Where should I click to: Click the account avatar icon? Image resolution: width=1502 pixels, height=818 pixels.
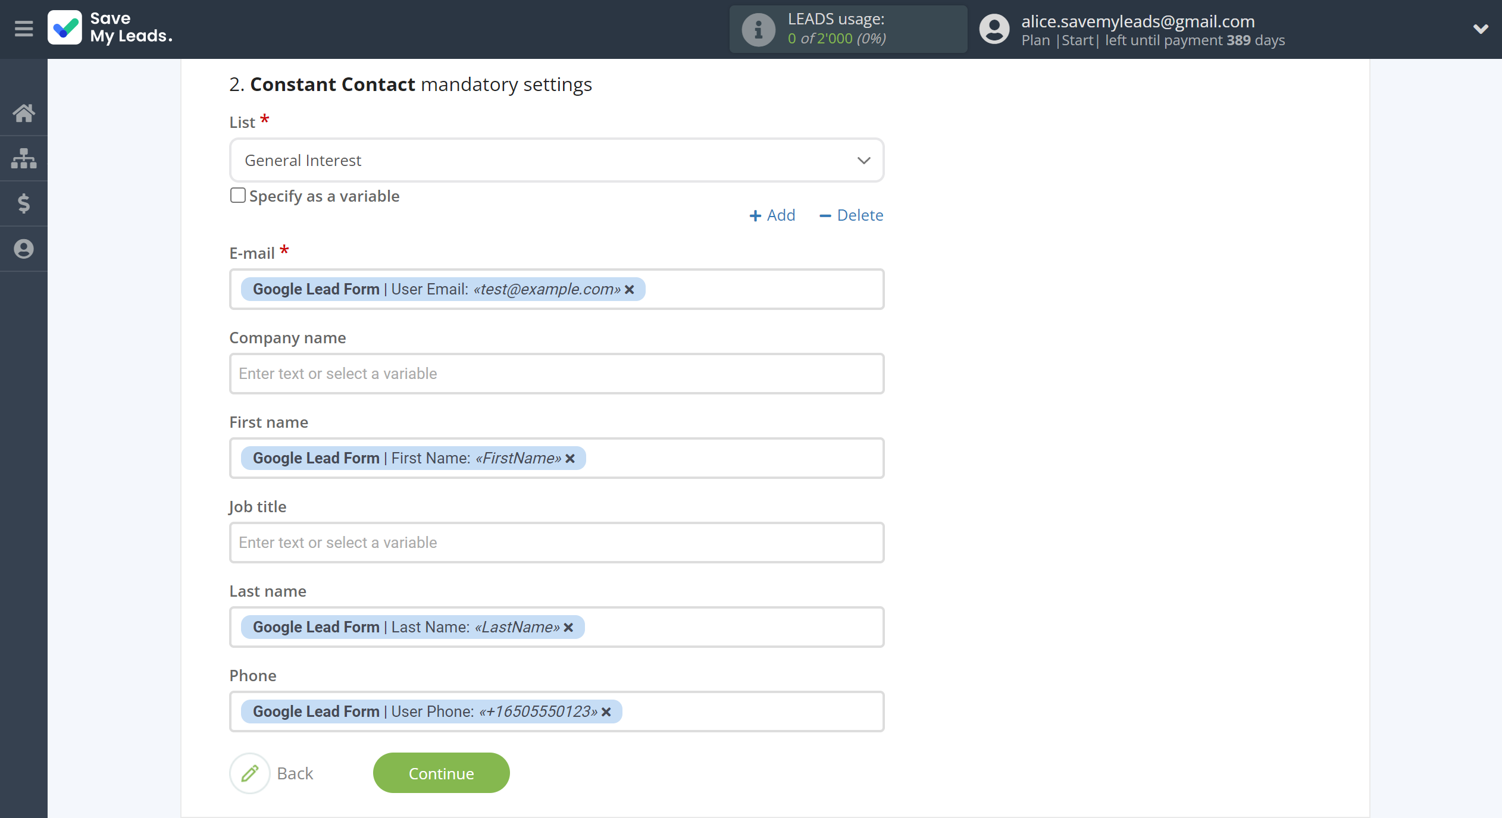click(994, 29)
